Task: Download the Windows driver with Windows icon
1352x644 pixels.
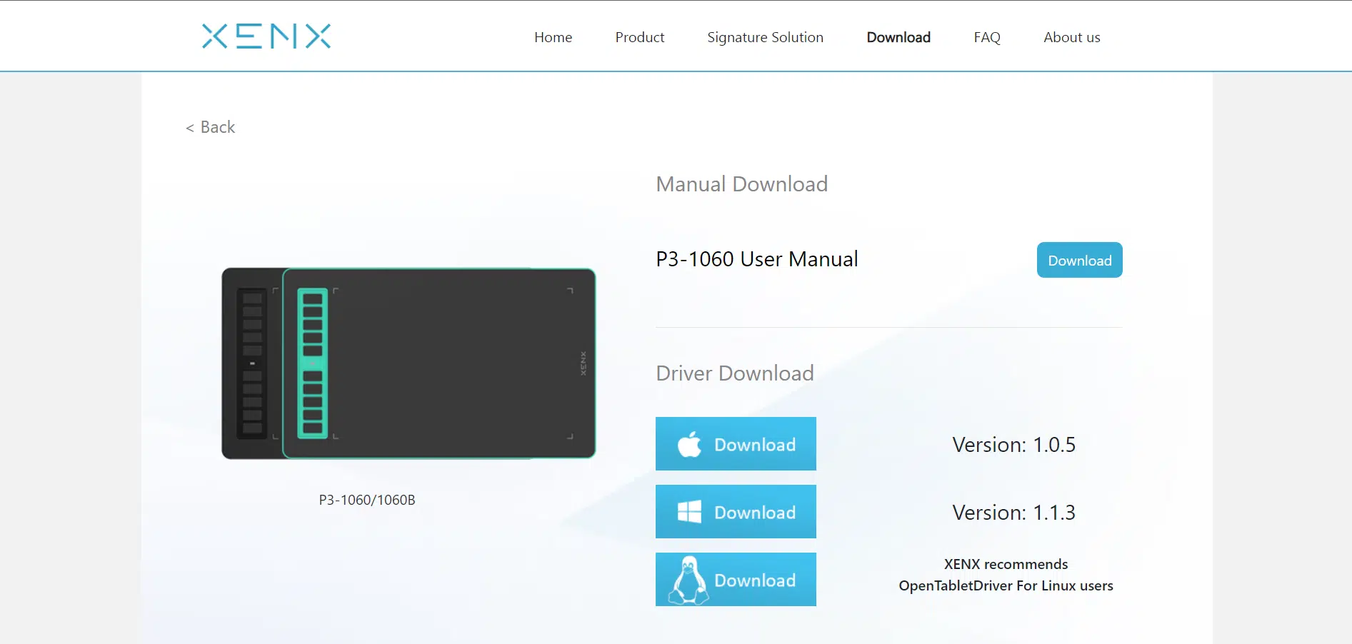Action: (736, 512)
